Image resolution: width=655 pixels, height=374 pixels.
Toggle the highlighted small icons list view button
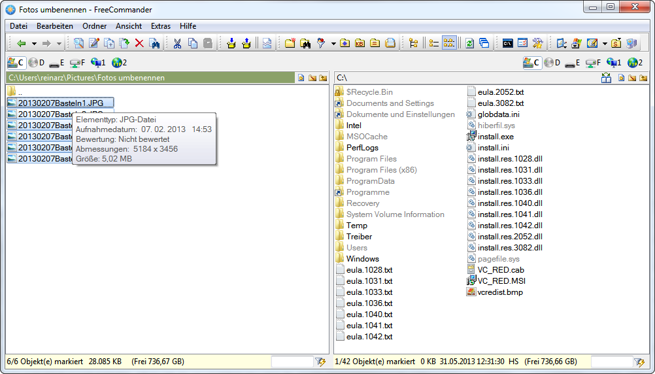(449, 44)
